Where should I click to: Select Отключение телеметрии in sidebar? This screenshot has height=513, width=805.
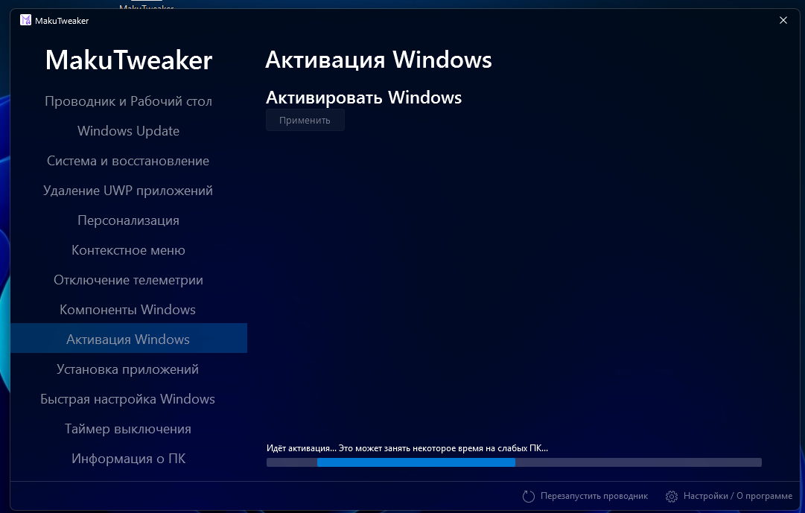[x=128, y=280]
